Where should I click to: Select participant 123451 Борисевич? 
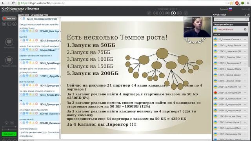coord(231,134)
